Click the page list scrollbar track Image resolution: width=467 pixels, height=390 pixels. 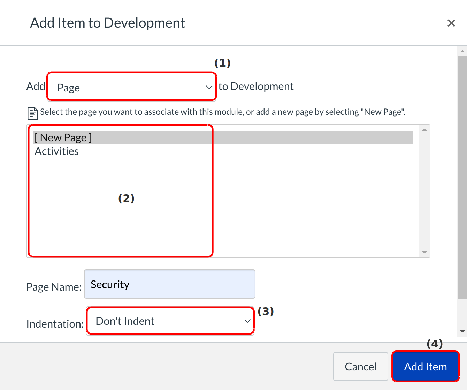[424, 191]
